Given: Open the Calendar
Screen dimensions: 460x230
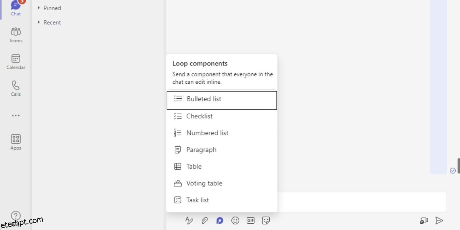Looking at the screenshot, I should click(16, 61).
